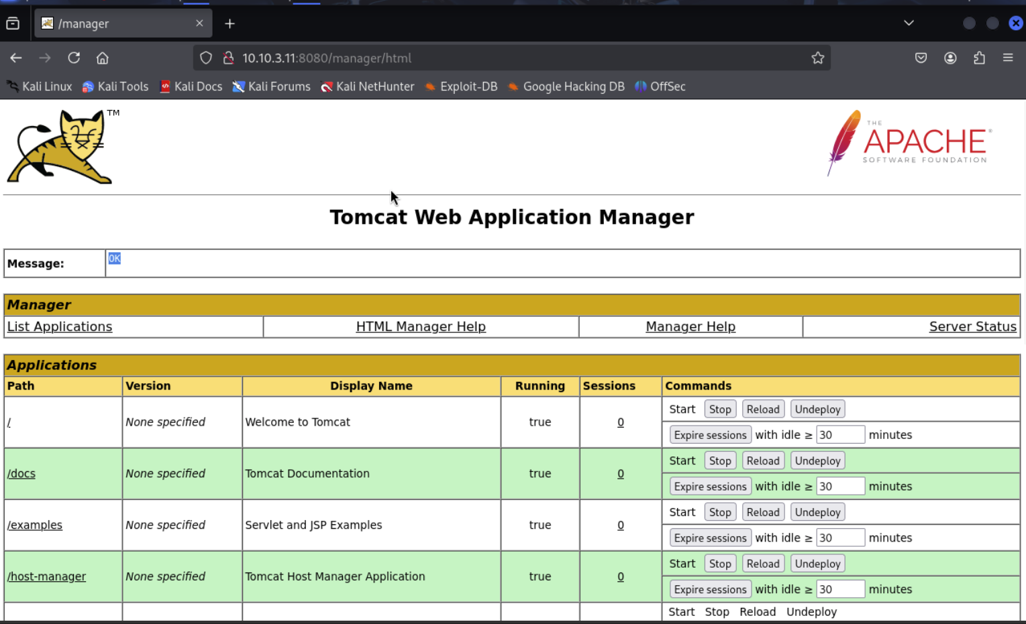
Task: Click sessions count for /host-manager row
Action: tap(621, 576)
